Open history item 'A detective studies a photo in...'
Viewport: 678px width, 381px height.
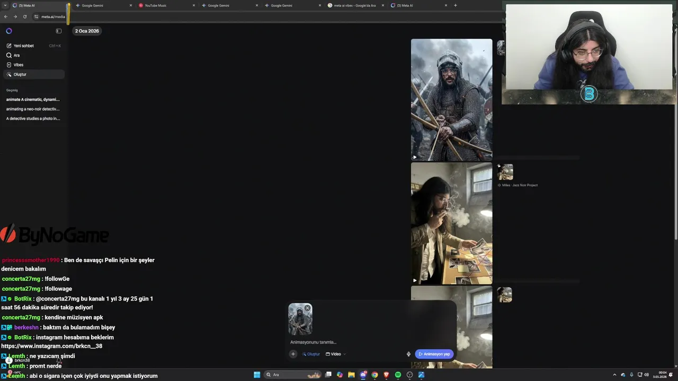[33, 119]
